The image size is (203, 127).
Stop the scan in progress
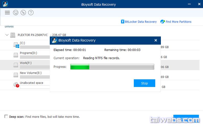tap(144, 83)
